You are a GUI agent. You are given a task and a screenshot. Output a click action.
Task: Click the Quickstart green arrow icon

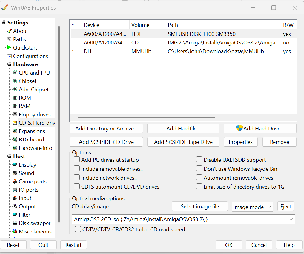point(9,47)
